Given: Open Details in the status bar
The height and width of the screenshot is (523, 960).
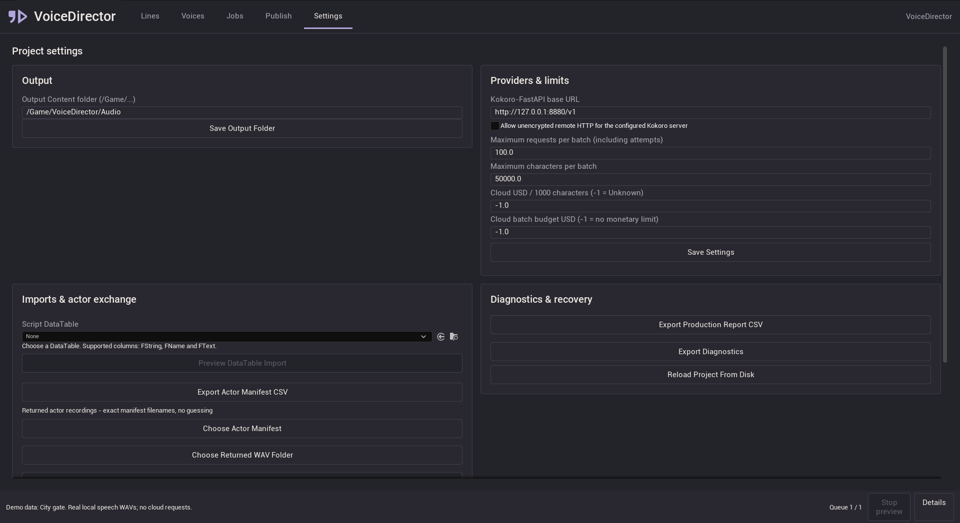Looking at the screenshot, I should 934,507.
